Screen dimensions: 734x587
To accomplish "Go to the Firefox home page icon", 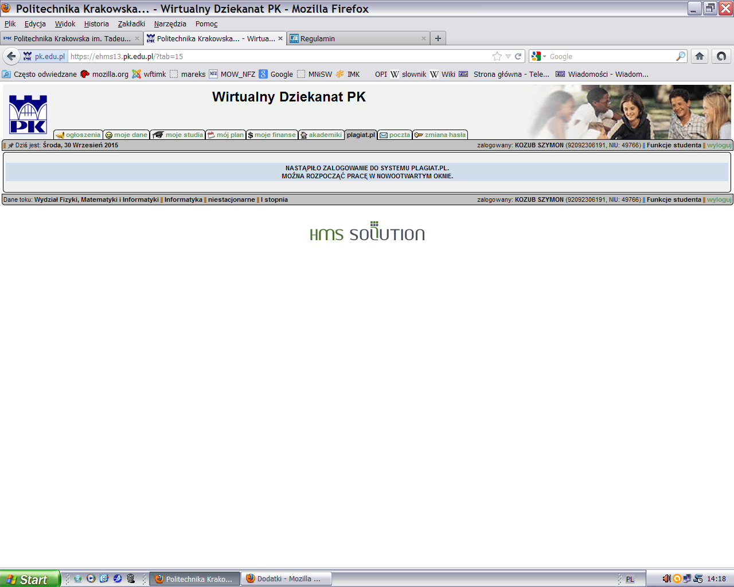I will pyautogui.click(x=700, y=56).
